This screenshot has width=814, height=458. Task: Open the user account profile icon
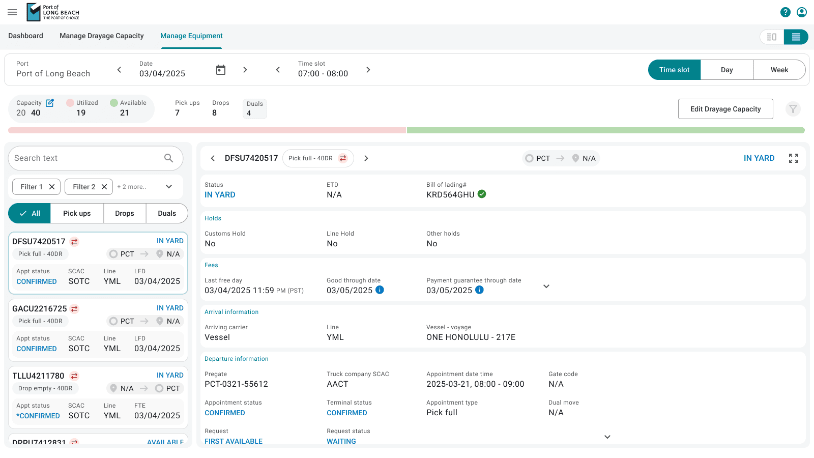click(x=802, y=12)
